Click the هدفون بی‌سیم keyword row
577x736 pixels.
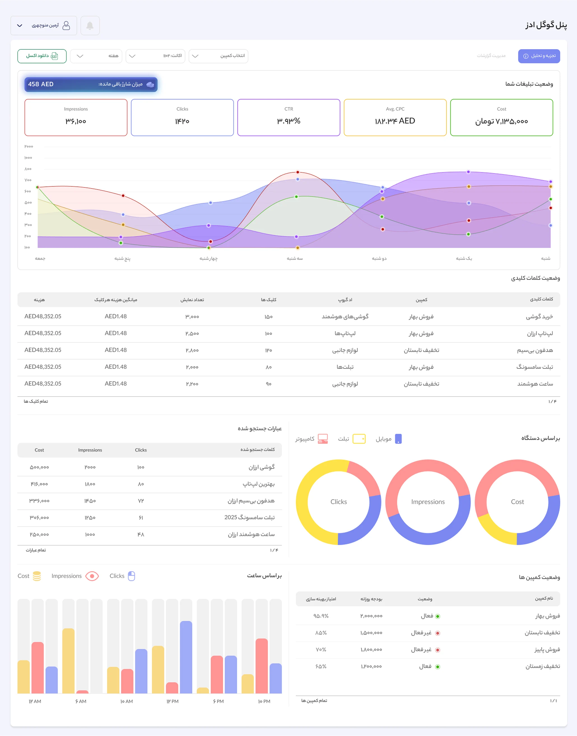[x=288, y=350]
